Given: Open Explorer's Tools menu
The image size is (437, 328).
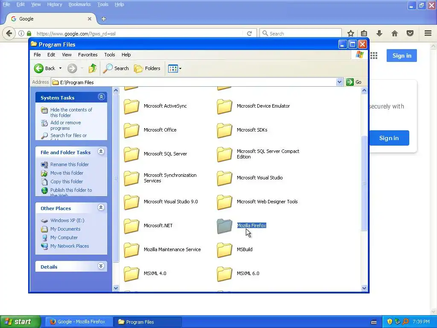Looking at the screenshot, I should (110, 55).
